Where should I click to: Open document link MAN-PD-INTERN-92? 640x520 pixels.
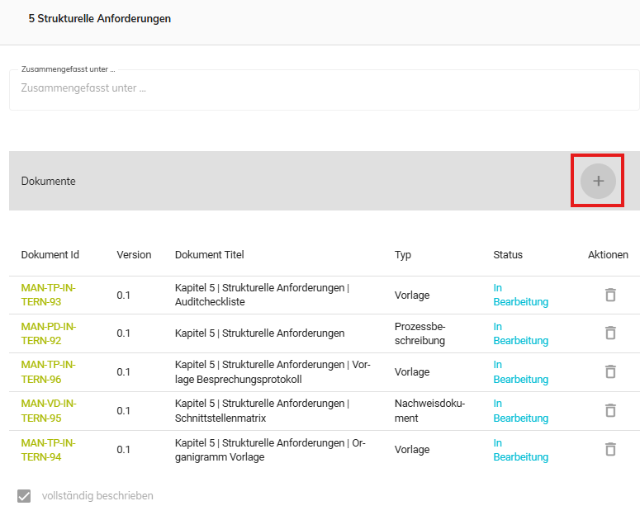click(x=48, y=333)
